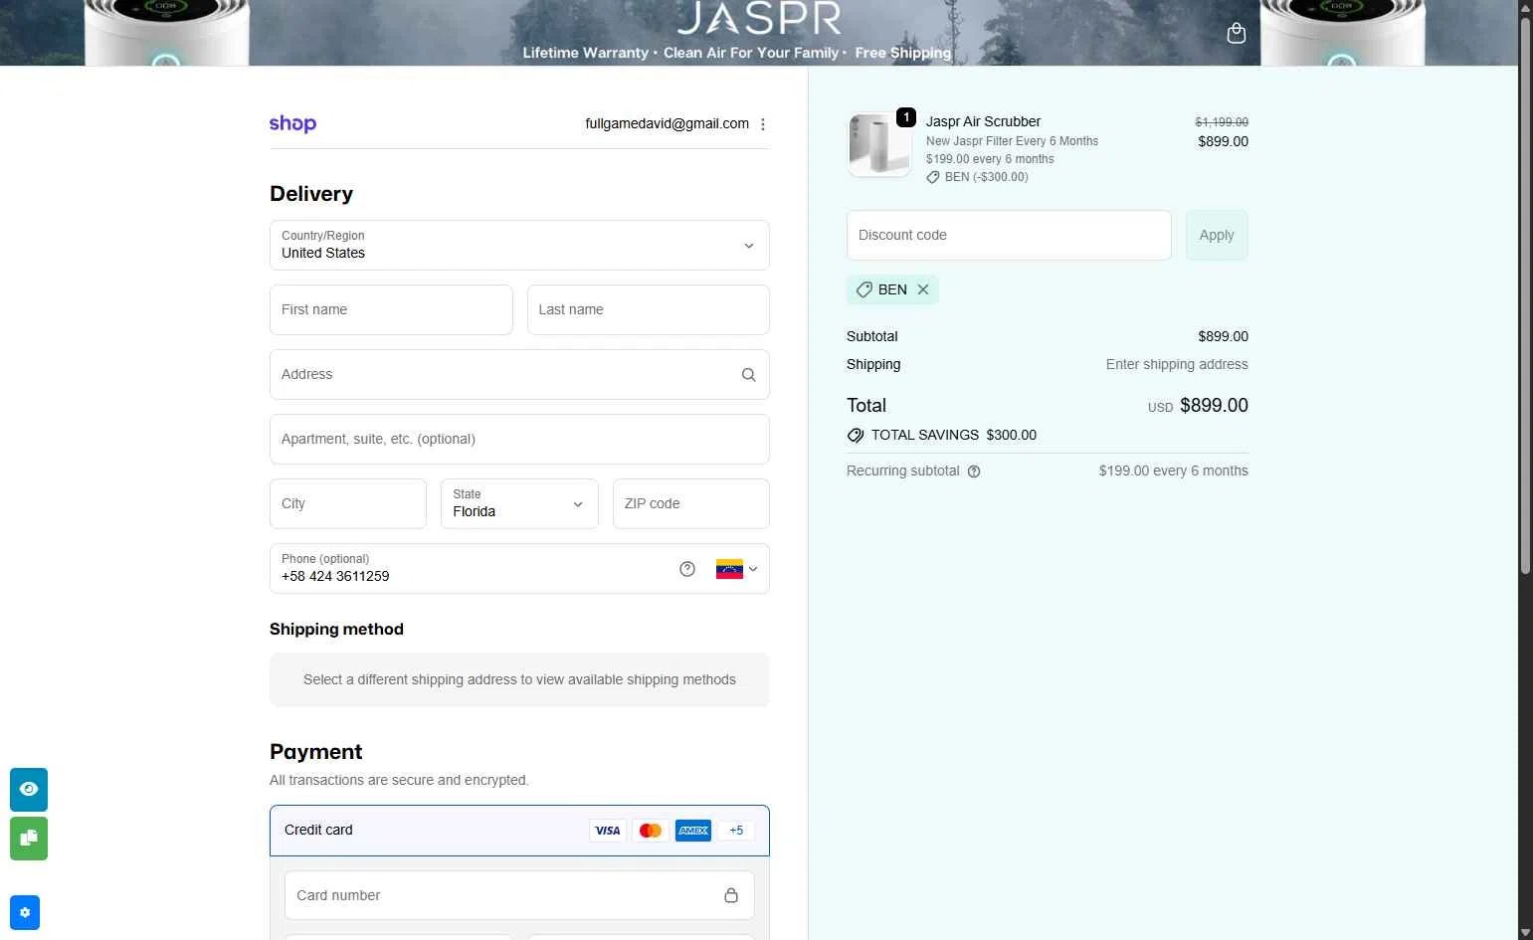Click the Apply discount button
This screenshot has height=940, width=1533.
(x=1217, y=236)
